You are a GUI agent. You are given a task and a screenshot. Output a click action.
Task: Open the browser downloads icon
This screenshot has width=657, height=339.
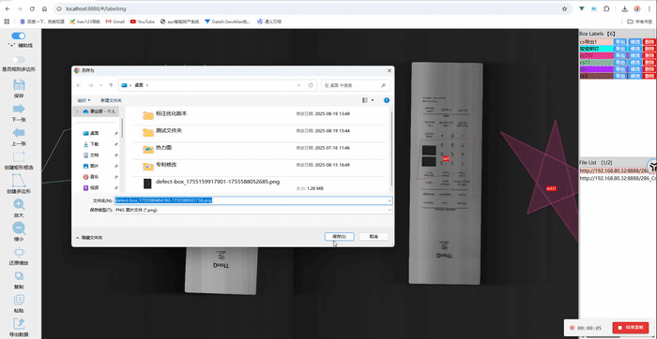(x=625, y=8)
